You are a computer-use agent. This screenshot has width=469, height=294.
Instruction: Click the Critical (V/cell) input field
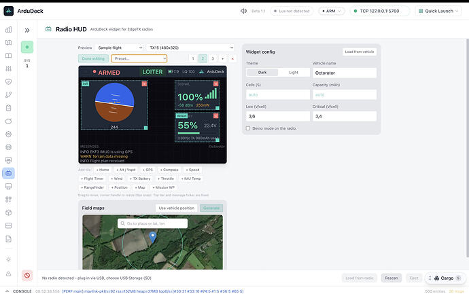tap(344, 116)
